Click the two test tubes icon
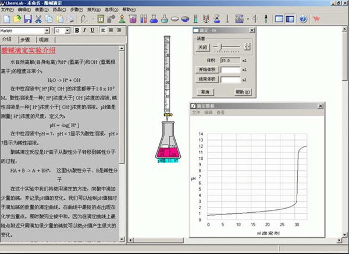349x254 pixels. tap(144, 19)
